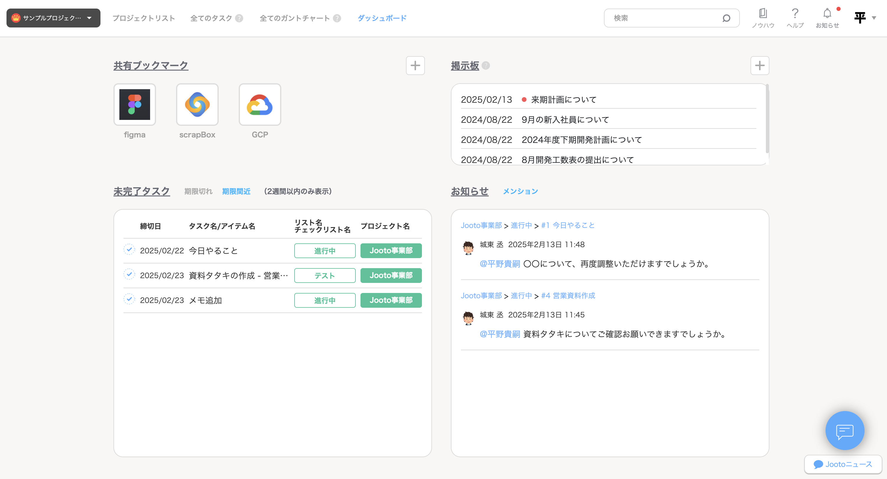Click the search magnifier icon
The height and width of the screenshot is (479, 887).
point(726,18)
